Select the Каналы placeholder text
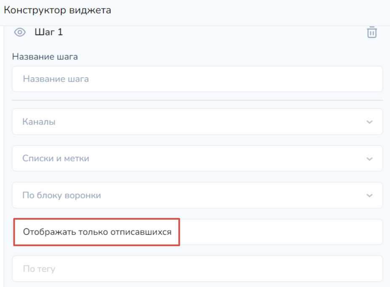The height and width of the screenshot is (287, 390). pos(39,122)
